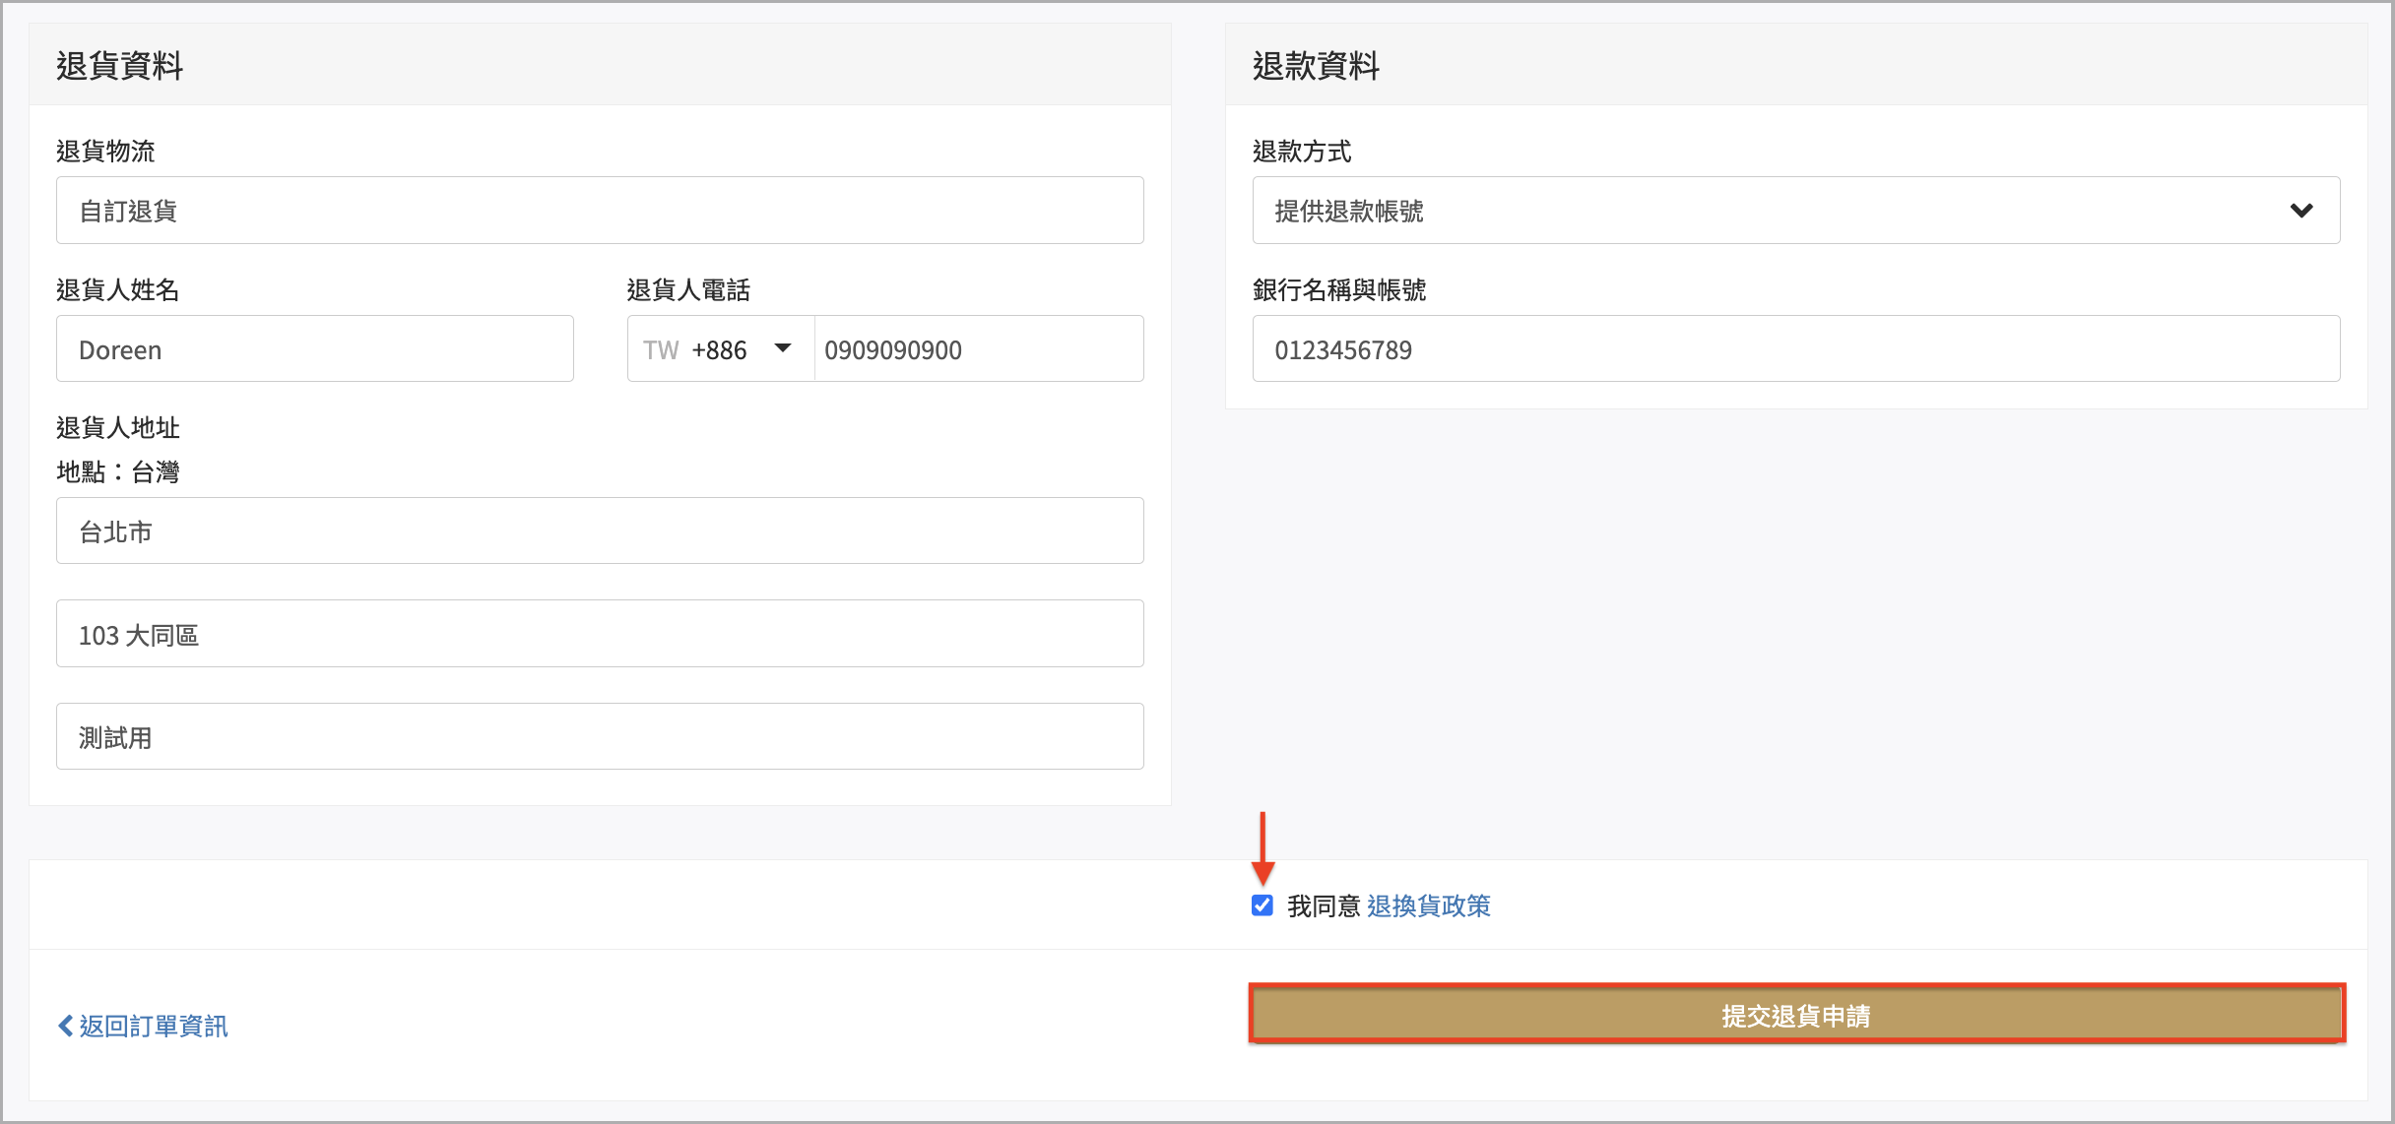The image size is (2395, 1124).
Task: Open the TW +886 country code dropdown
Action: click(719, 349)
